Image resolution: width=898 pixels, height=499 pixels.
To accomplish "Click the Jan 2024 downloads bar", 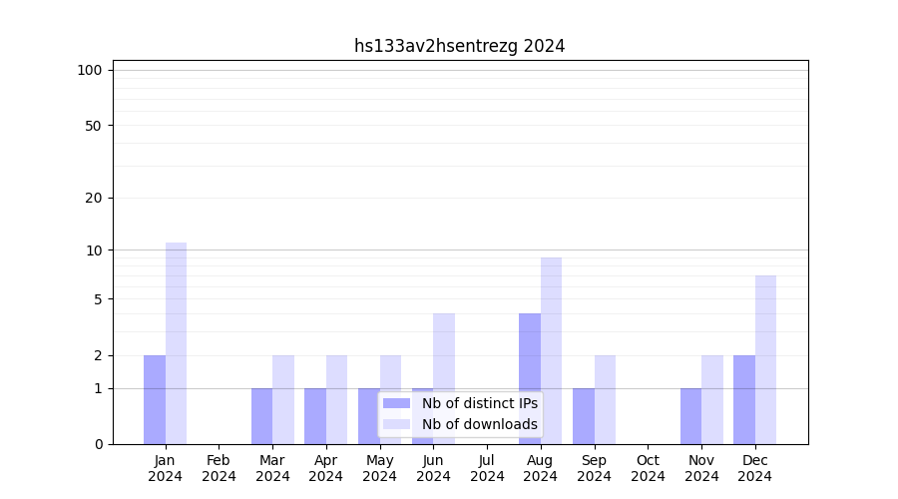I will coord(176,343).
